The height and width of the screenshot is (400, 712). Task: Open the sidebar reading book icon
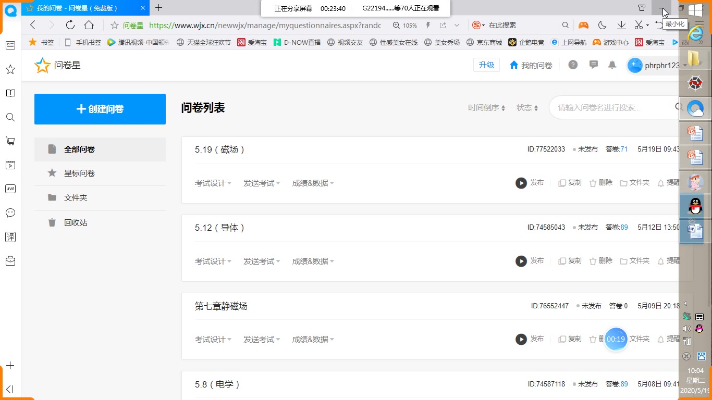pyautogui.click(x=10, y=93)
